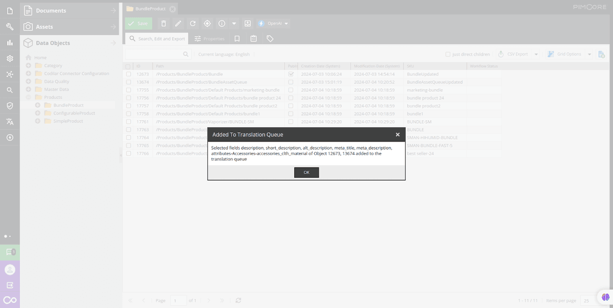Select row checkbox for ID 12673
The height and width of the screenshot is (308, 613).
[x=129, y=74]
